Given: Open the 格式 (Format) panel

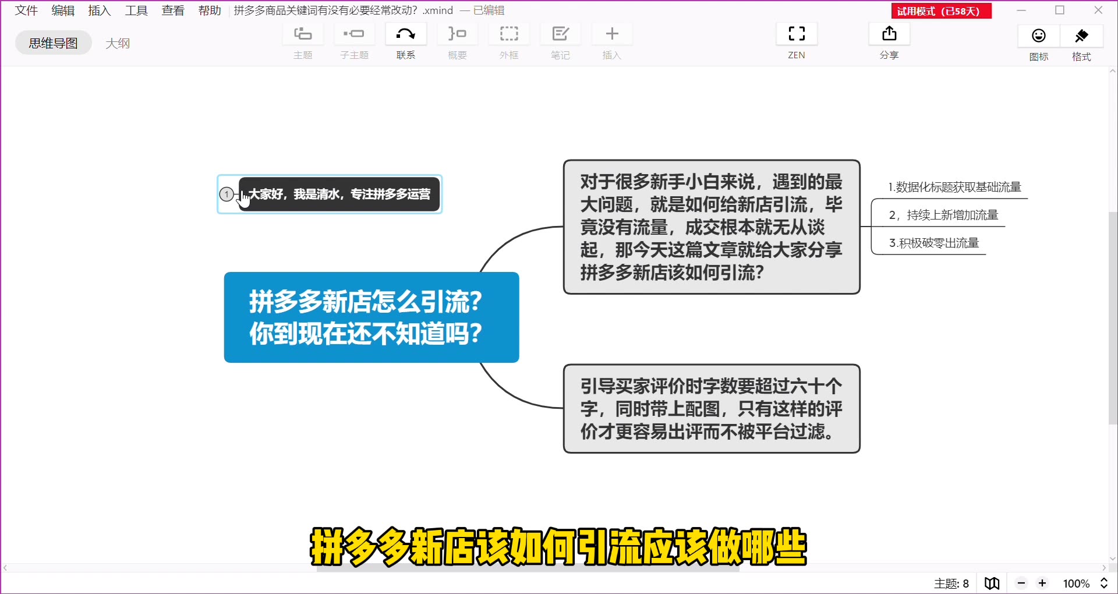Looking at the screenshot, I should (x=1081, y=36).
